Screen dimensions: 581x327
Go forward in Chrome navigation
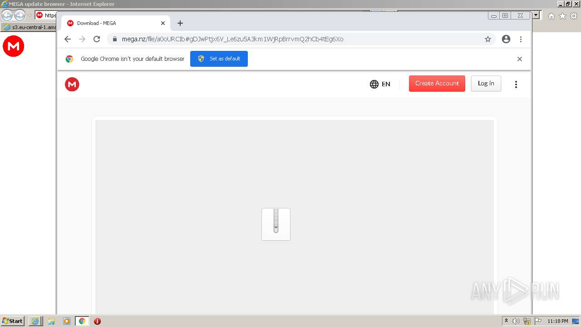pos(82,39)
